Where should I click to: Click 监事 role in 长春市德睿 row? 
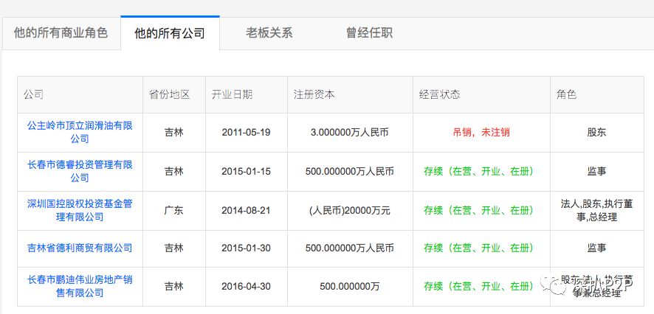click(x=596, y=171)
